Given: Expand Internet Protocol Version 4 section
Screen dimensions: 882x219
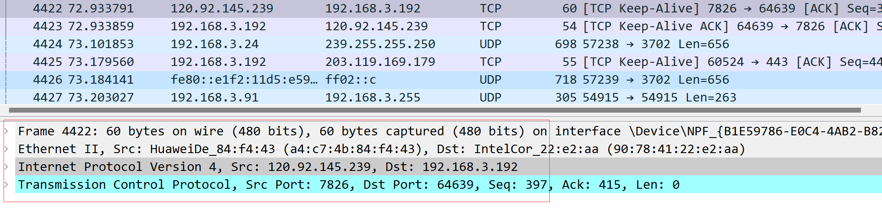Looking at the screenshot, I should (7, 167).
